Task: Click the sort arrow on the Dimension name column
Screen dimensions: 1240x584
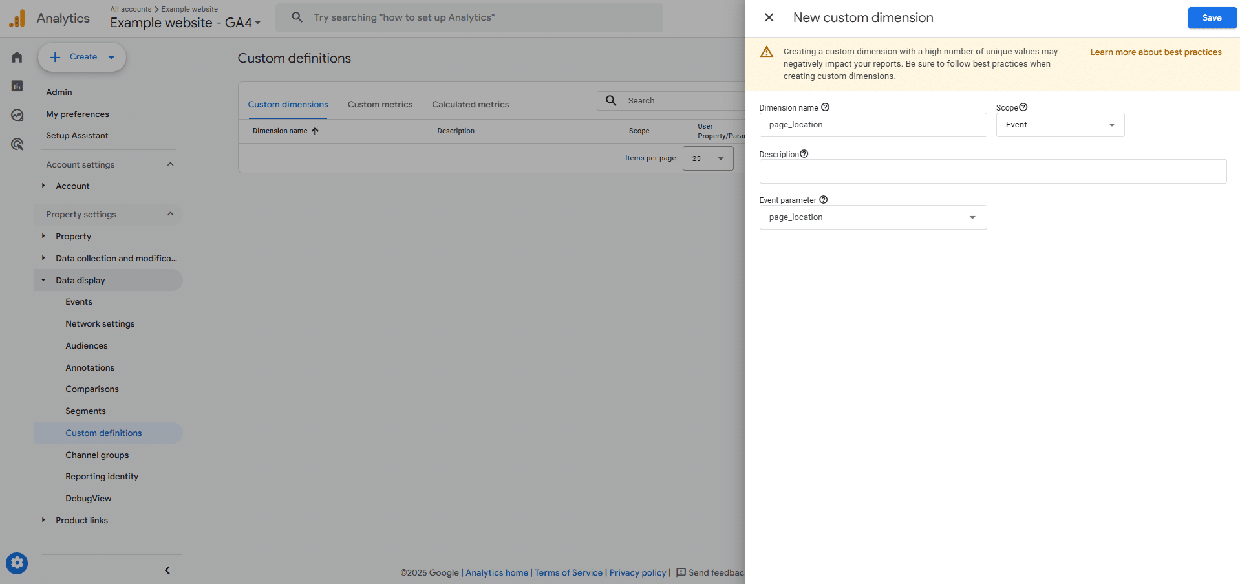Action: tap(316, 131)
